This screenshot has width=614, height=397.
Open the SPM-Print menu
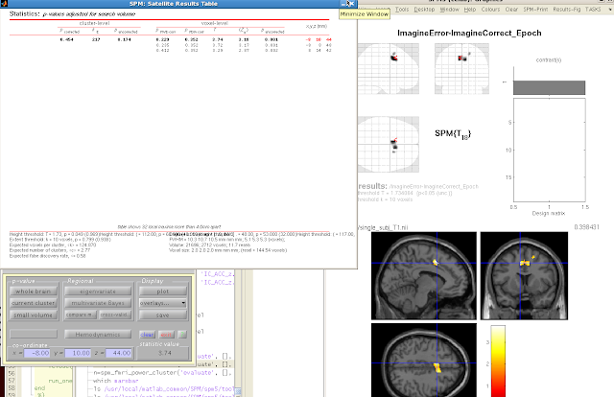[x=535, y=10]
